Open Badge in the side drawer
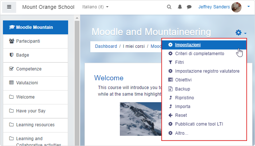Image resolution: width=255 pixels, height=146 pixels. 35,55
